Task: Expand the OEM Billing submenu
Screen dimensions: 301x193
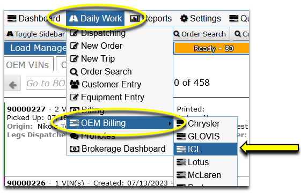Action: click(x=120, y=123)
